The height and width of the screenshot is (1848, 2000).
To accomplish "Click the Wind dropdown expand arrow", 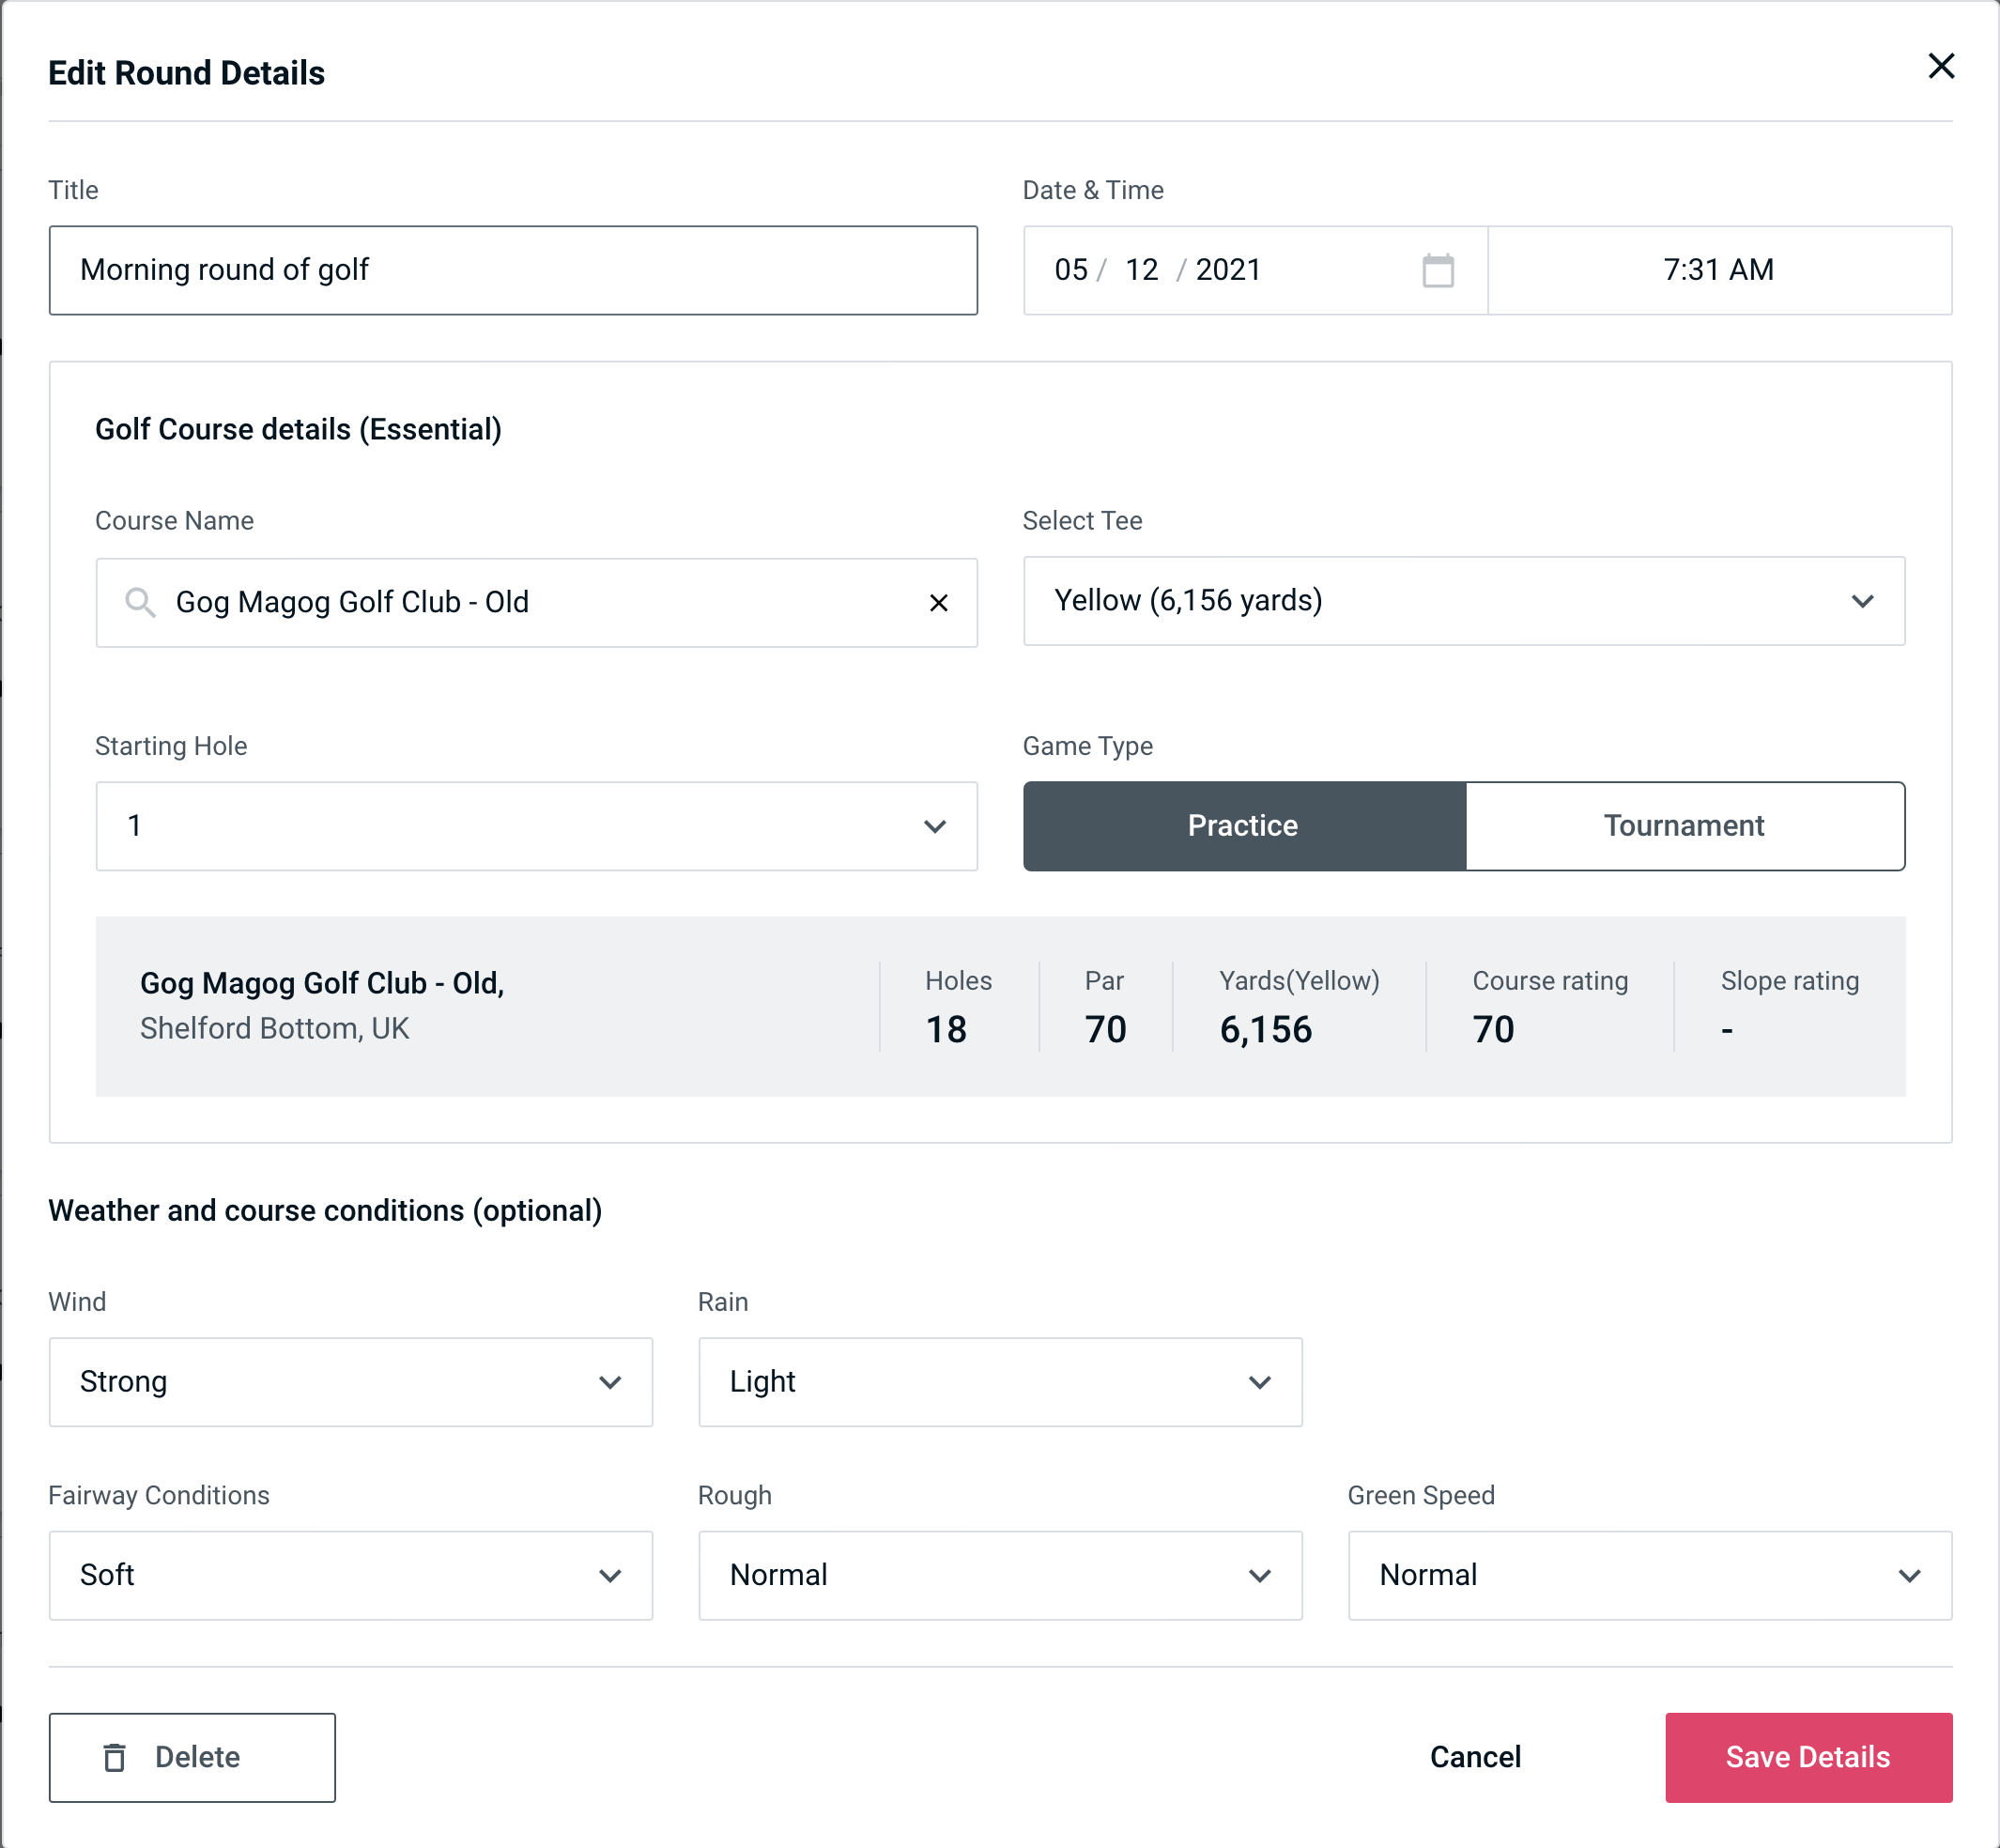I will (611, 1381).
